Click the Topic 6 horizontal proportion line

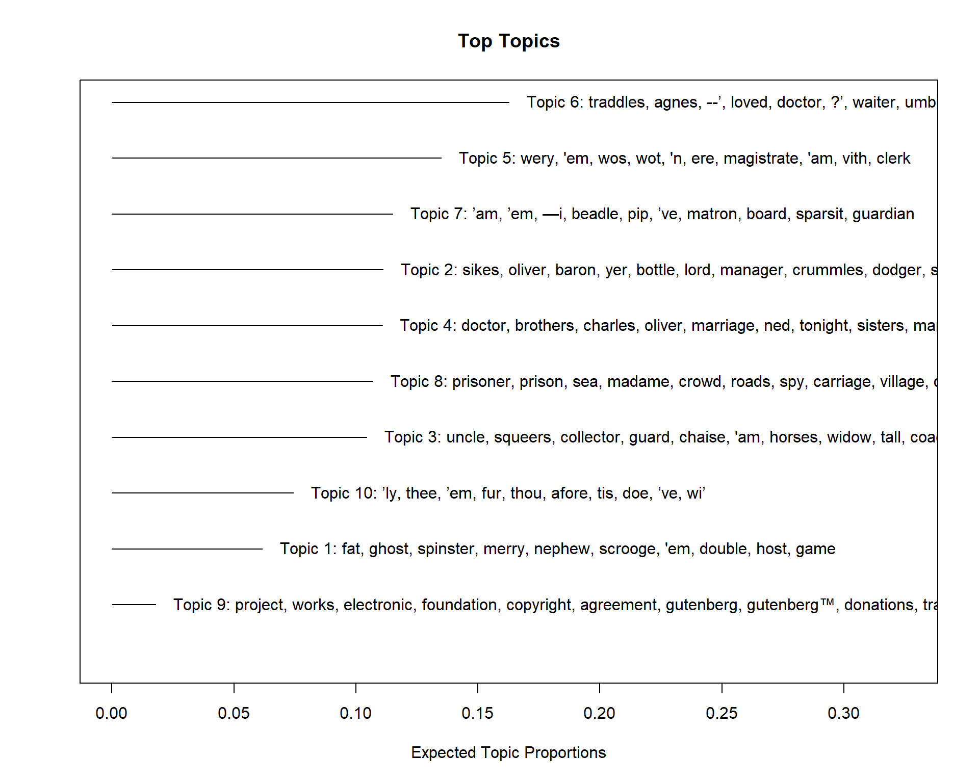(310, 102)
